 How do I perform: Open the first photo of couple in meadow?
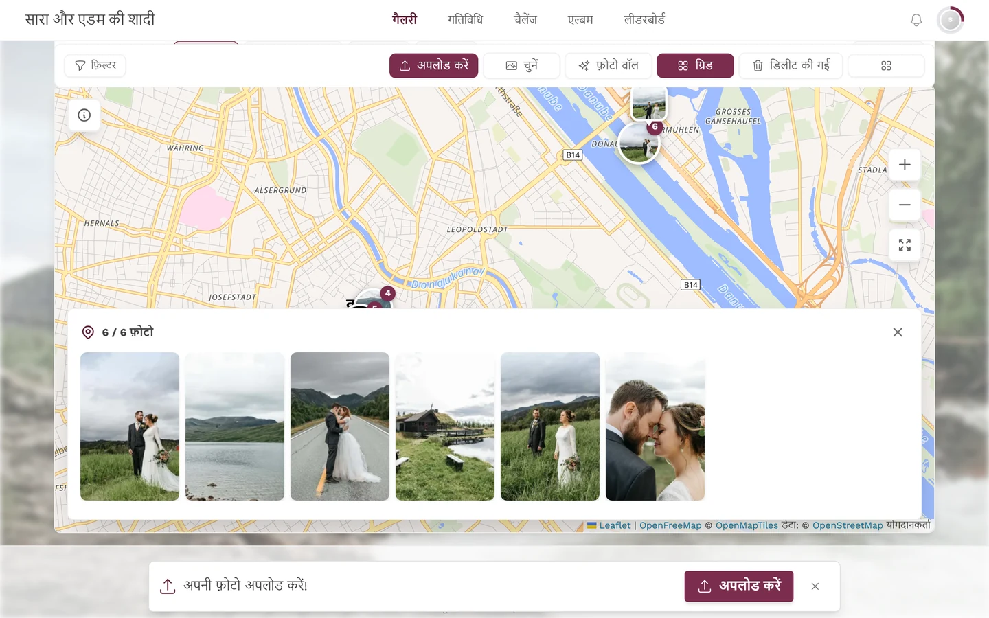130,426
